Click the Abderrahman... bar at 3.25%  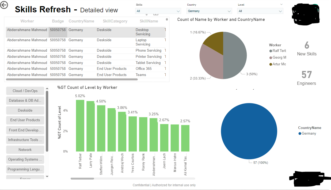(x=154, y=135)
